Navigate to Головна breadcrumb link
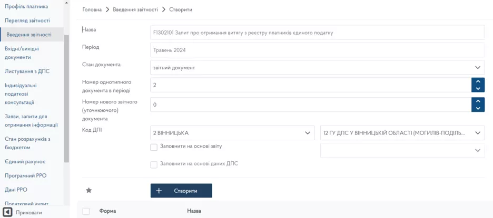The image size is (493, 218). (92, 10)
